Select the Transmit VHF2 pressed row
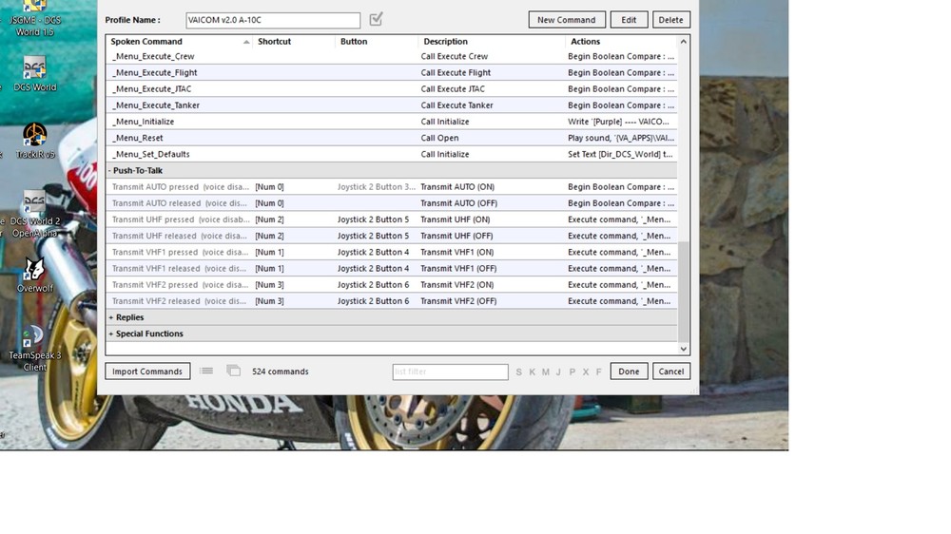Screen dimensions: 951x534 coord(392,285)
